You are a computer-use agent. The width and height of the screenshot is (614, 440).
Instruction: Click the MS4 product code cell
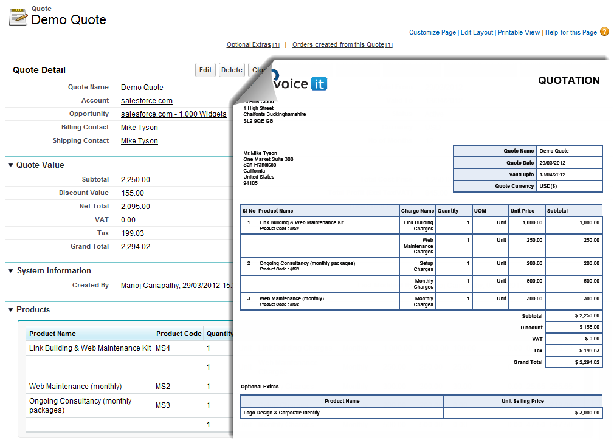(x=162, y=348)
